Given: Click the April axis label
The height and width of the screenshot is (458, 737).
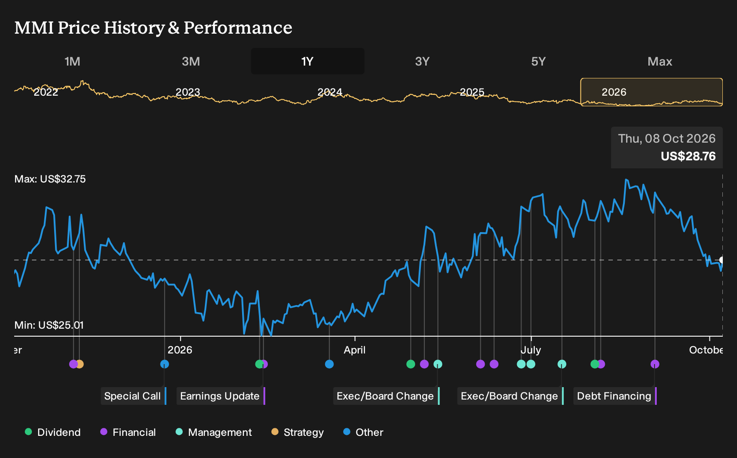Looking at the screenshot, I should [355, 350].
